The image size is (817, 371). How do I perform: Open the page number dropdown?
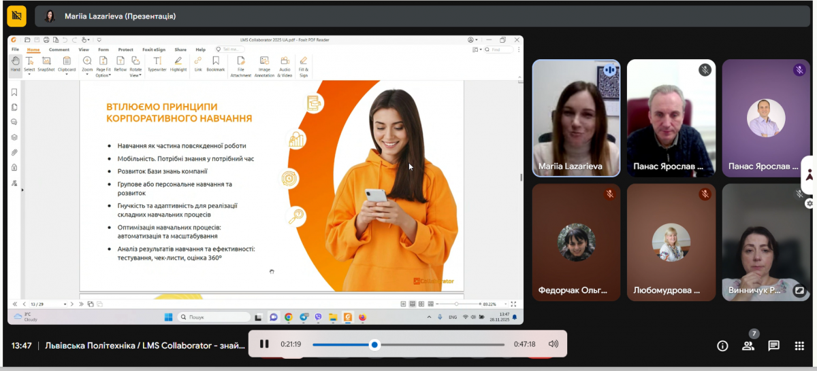click(65, 304)
